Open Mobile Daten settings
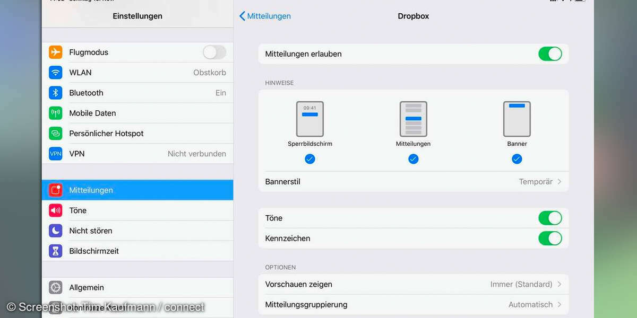Image resolution: width=637 pixels, height=318 pixels. click(137, 113)
